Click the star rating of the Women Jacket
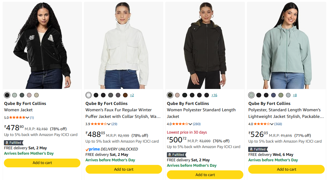This screenshot has height=180, width=328. point(17,118)
